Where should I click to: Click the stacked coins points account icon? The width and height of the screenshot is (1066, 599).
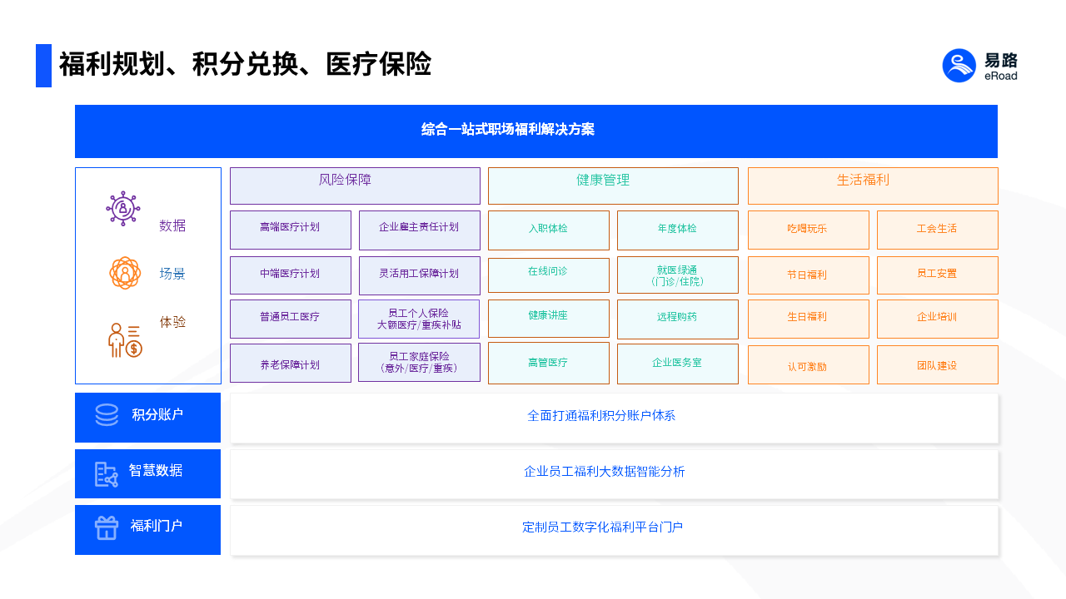pos(107,415)
